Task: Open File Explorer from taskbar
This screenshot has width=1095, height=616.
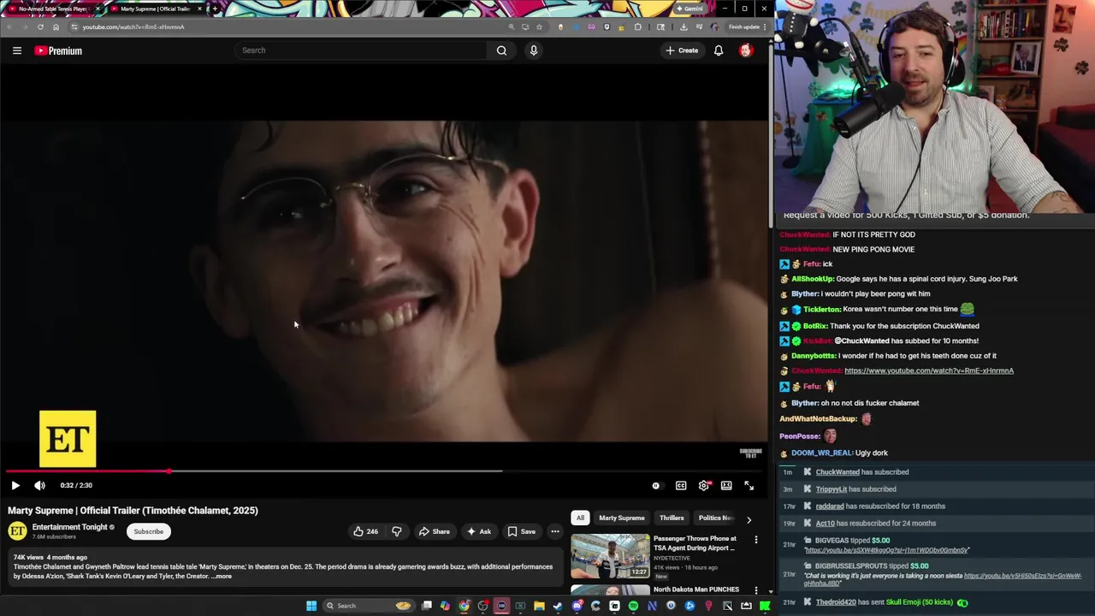Action: click(539, 606)
